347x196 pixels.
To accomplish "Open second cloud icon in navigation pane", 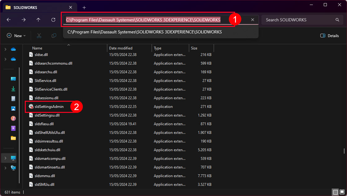I will (x=13, y=59).
